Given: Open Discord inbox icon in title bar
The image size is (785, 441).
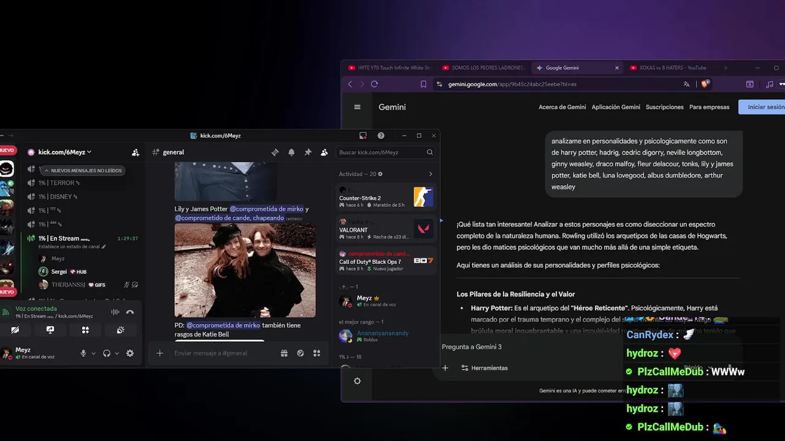Looking at the screenshot, I should (363, 135).
